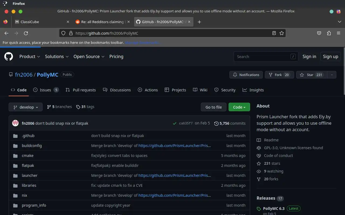Click commit hash ca635f7
The width and height of the screenshot is (345, 215).
point(186,123)
